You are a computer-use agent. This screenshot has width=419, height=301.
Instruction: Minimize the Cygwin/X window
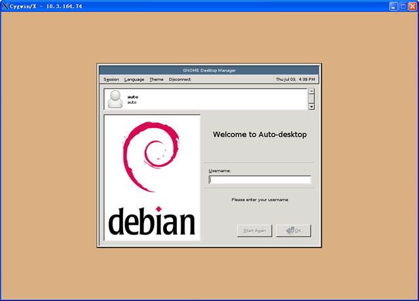point(393,6)
